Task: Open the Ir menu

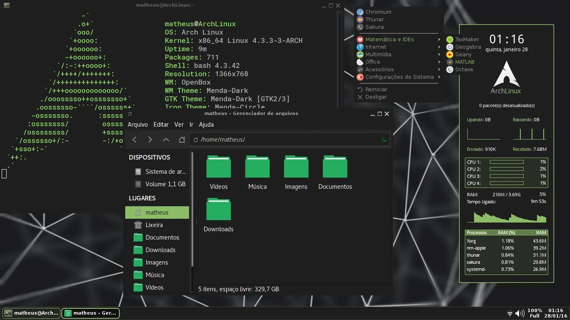Action: tap(192, 125)
